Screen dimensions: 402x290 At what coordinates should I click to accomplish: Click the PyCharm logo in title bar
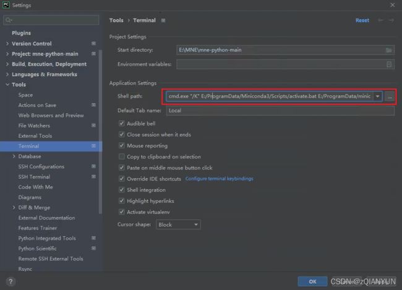coord(6,5)
